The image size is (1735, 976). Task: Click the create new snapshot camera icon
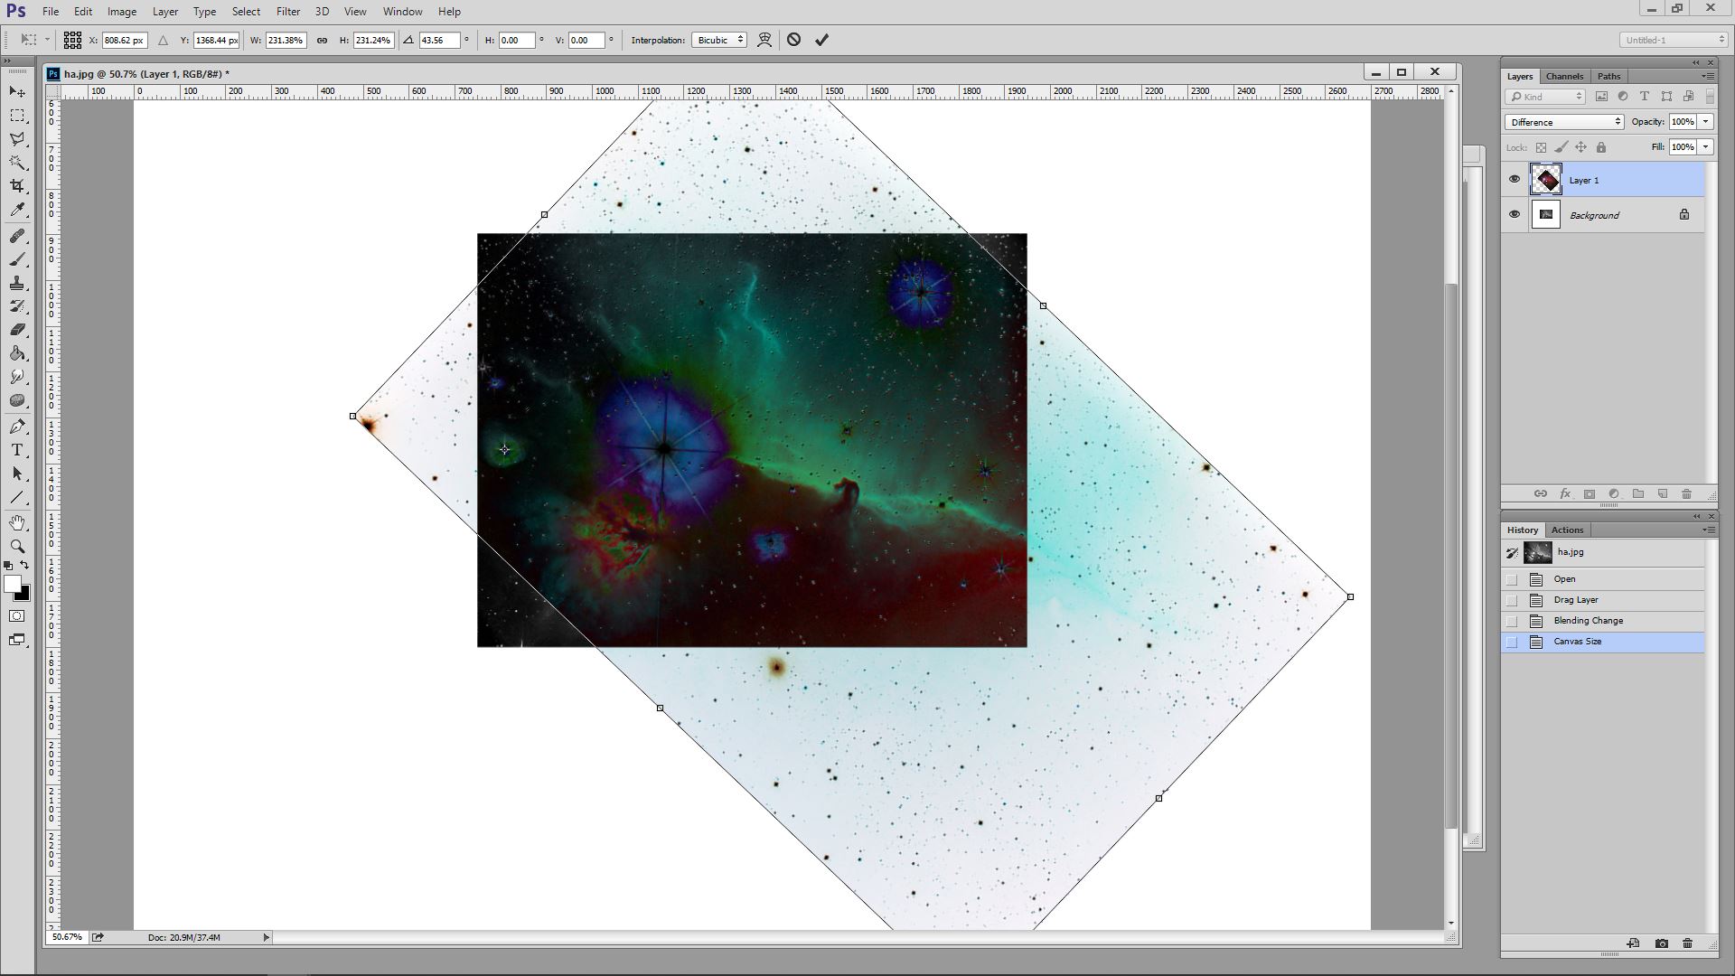(1661, 943)
